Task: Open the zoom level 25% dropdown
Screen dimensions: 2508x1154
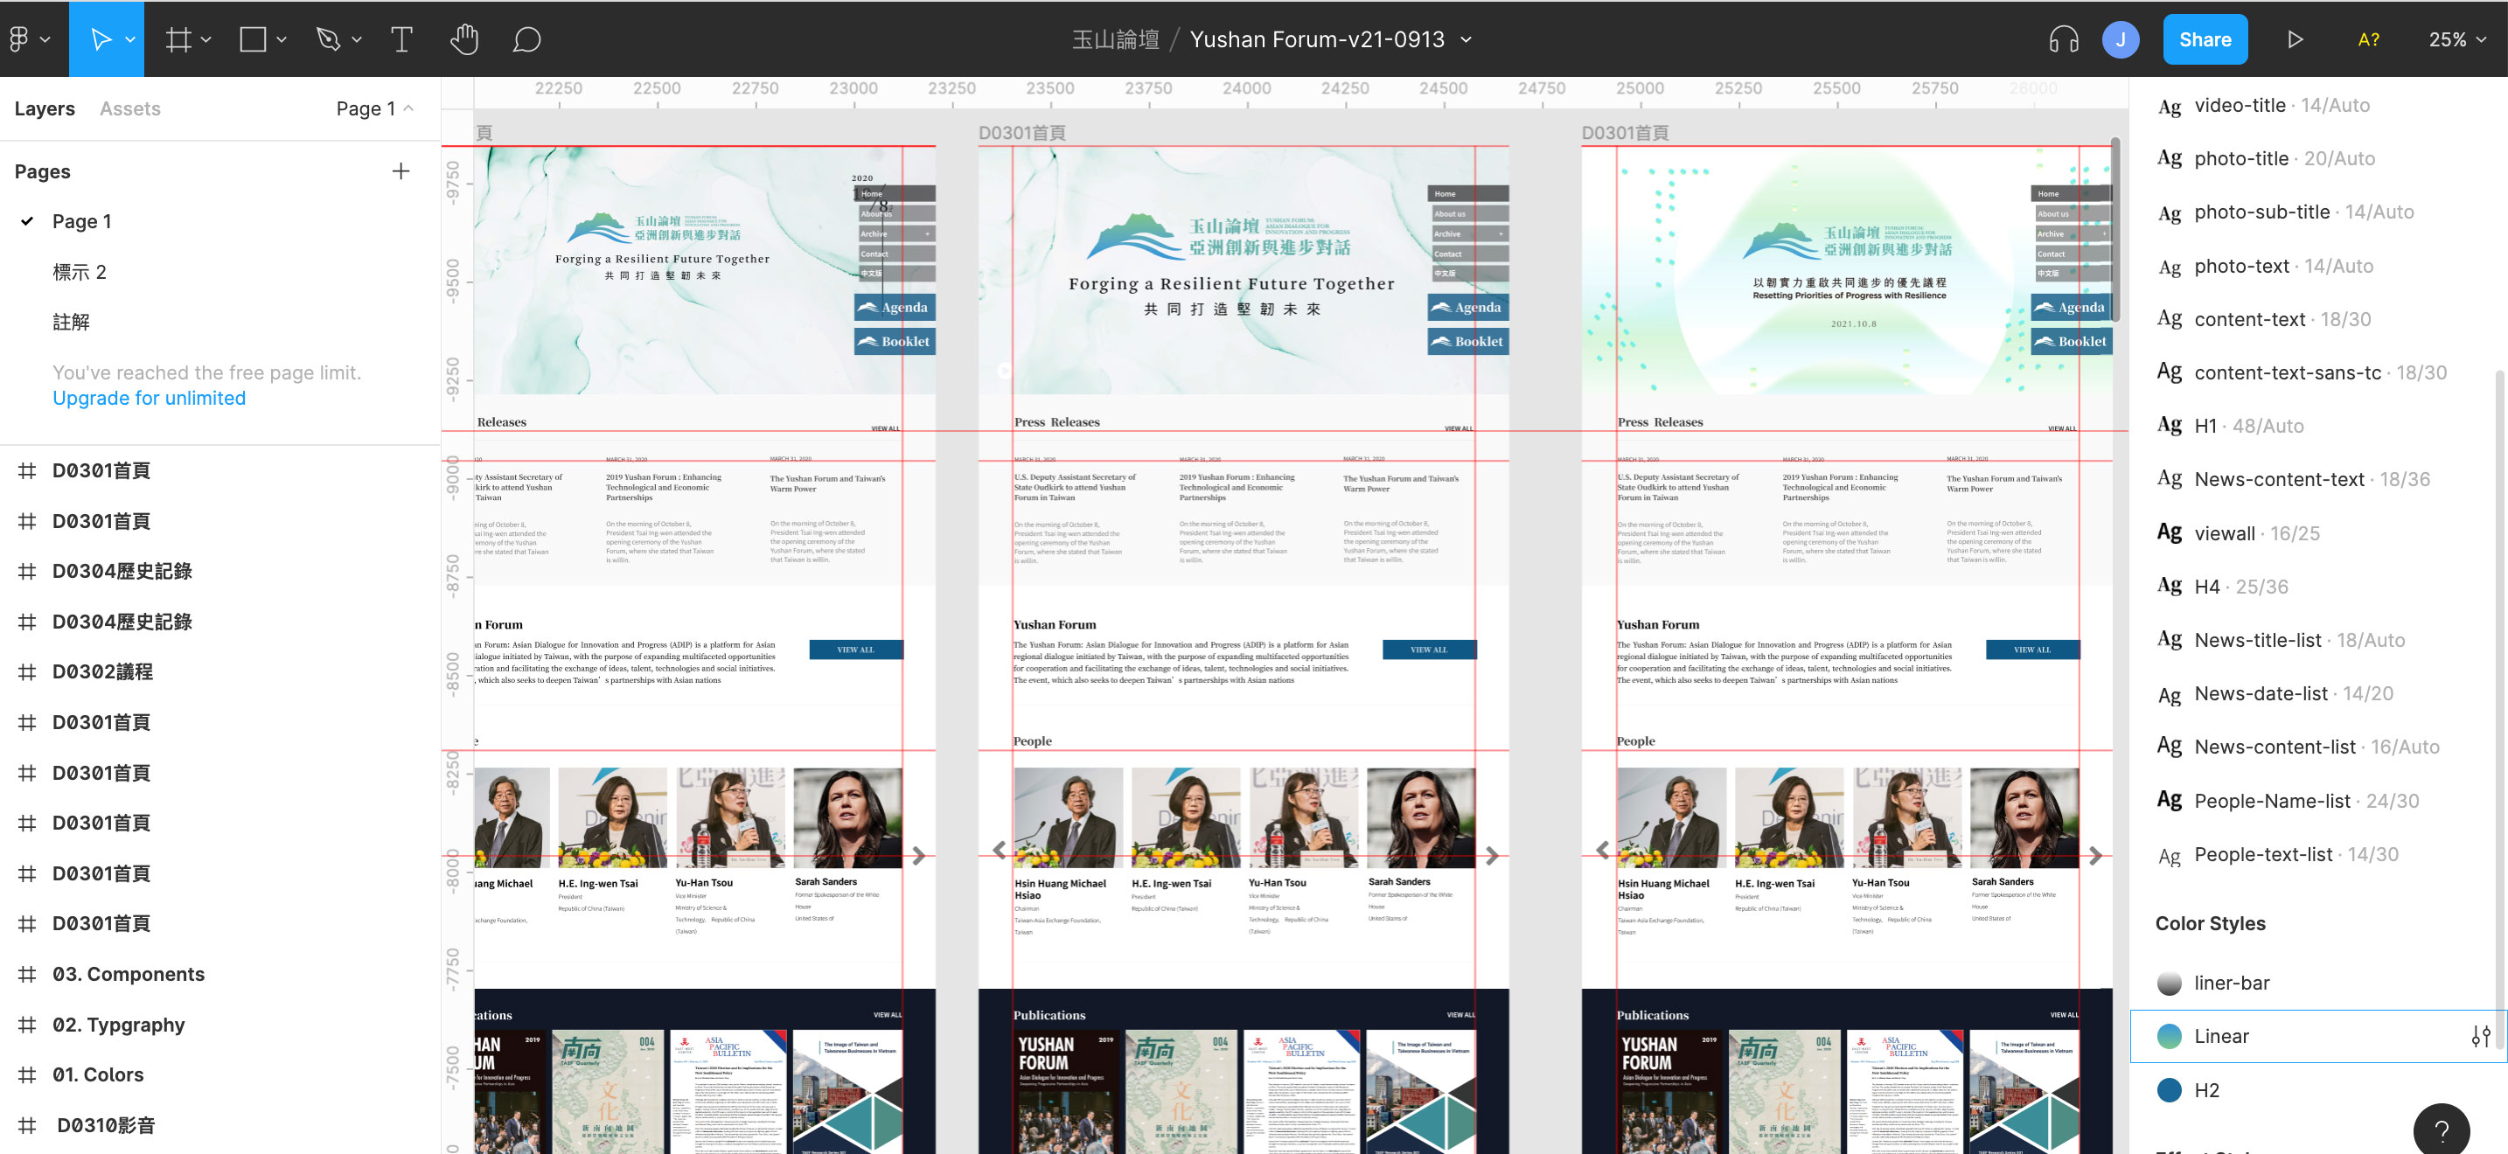Action: [x=2456, y=39]
